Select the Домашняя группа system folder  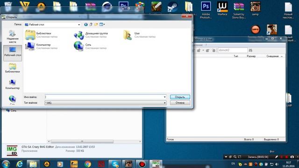[91, 35]
